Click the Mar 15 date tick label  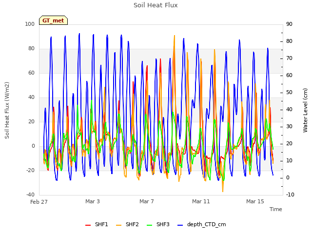(255, 201)
